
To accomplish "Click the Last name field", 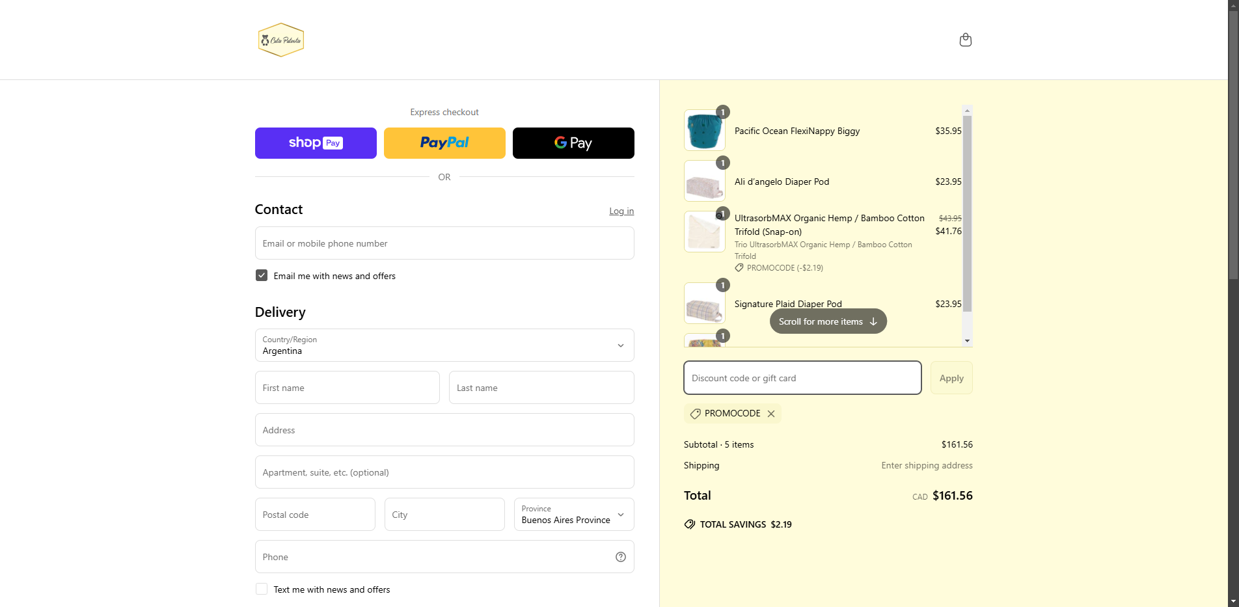I will (x=541, y=388).
